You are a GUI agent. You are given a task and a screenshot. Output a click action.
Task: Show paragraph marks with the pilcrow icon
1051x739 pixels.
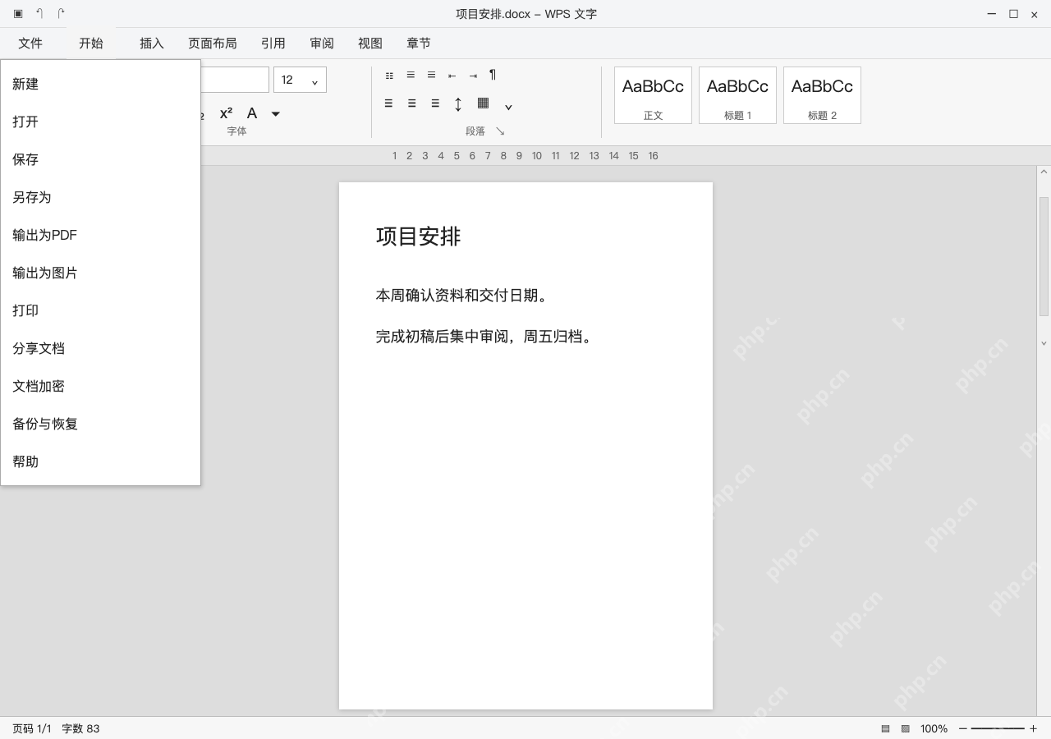point(493,75)
